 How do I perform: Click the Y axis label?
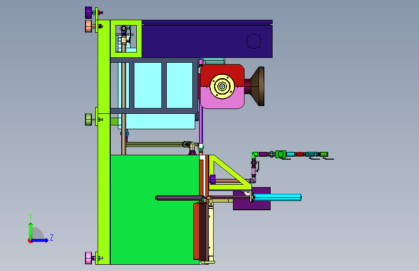click(30, 217)
